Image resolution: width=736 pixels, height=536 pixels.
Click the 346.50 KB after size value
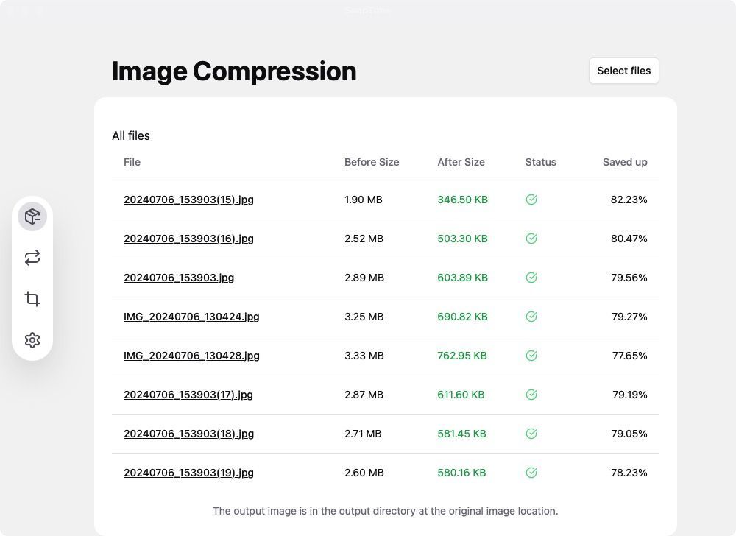(x=462, y=200)
